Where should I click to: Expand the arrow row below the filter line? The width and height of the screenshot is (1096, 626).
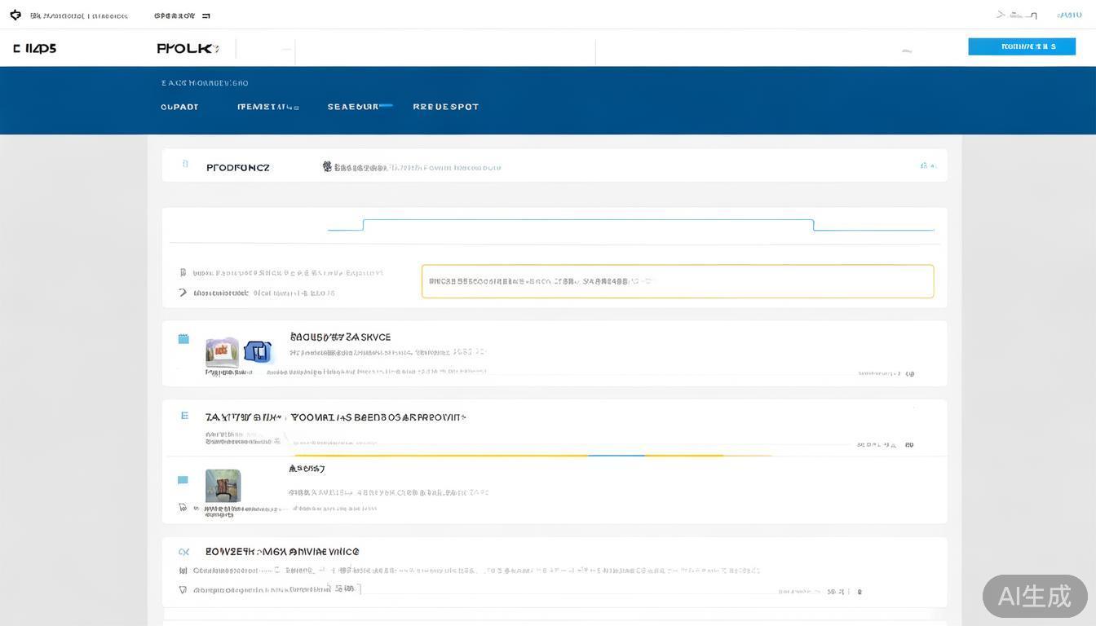[x=183, y=293]
